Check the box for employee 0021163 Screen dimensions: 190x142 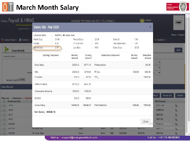(4, 128)
